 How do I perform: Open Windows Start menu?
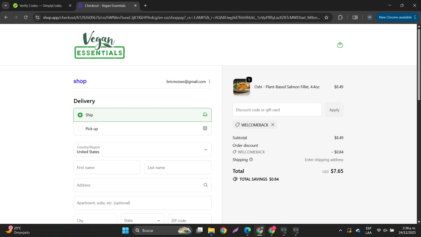[125, 231]
